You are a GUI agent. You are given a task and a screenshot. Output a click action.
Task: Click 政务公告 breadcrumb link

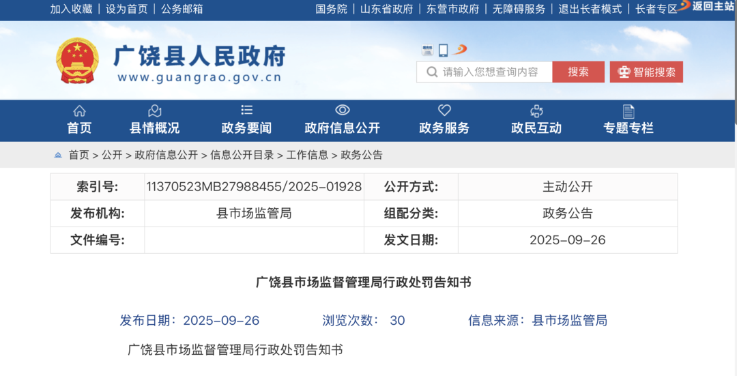click(x=362, y=155)
